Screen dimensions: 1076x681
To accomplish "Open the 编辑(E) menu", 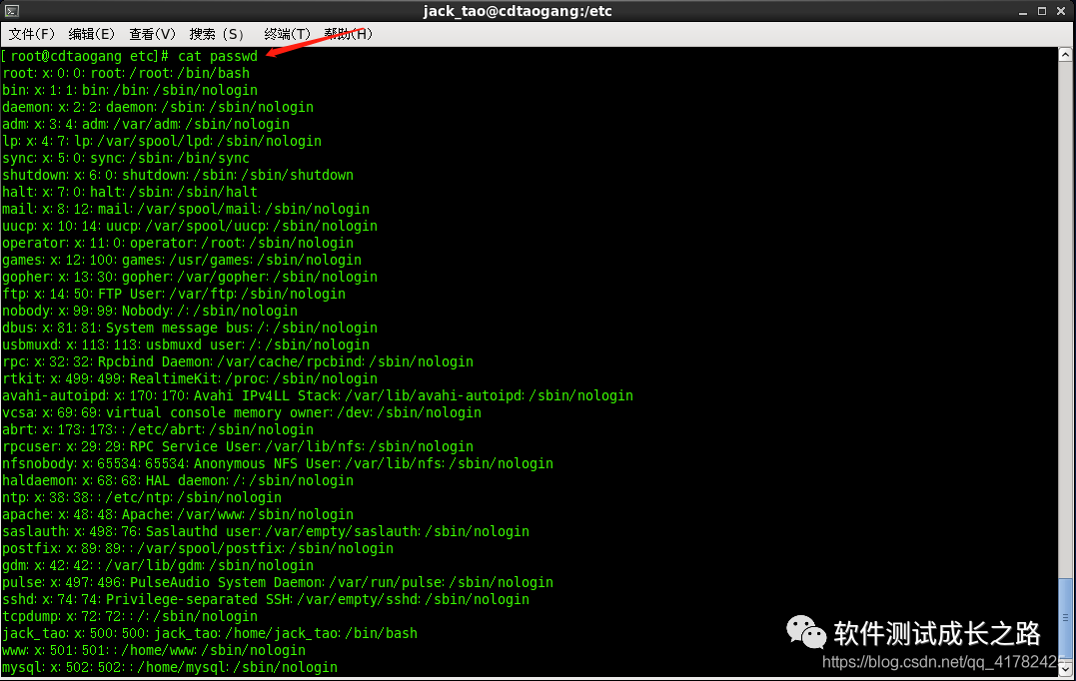I will pos(91,34).
